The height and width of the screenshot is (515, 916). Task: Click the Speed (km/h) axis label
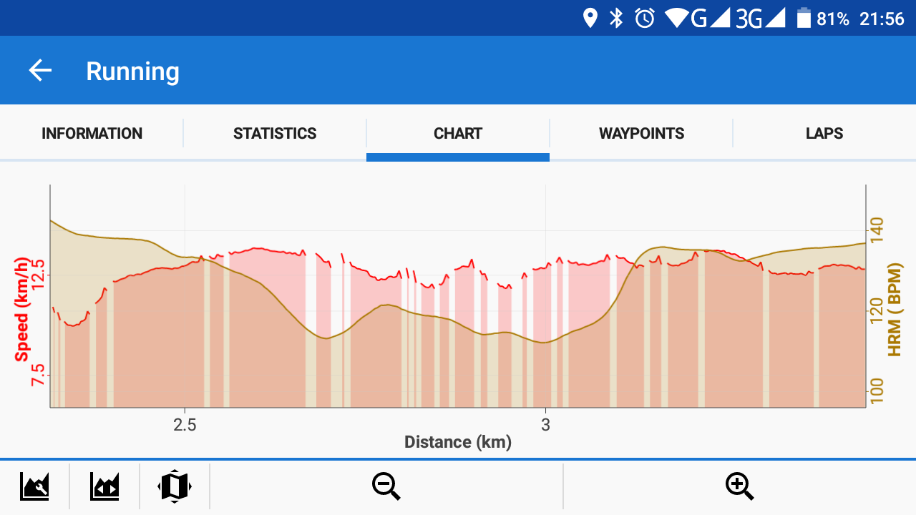pyautogui.click(x=22, y=308)
